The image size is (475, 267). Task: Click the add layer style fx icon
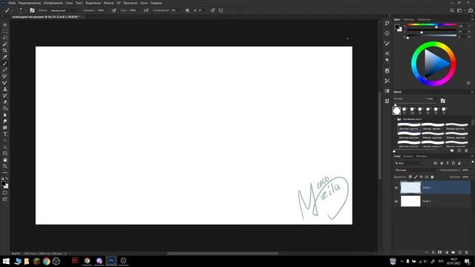(433, 252)
